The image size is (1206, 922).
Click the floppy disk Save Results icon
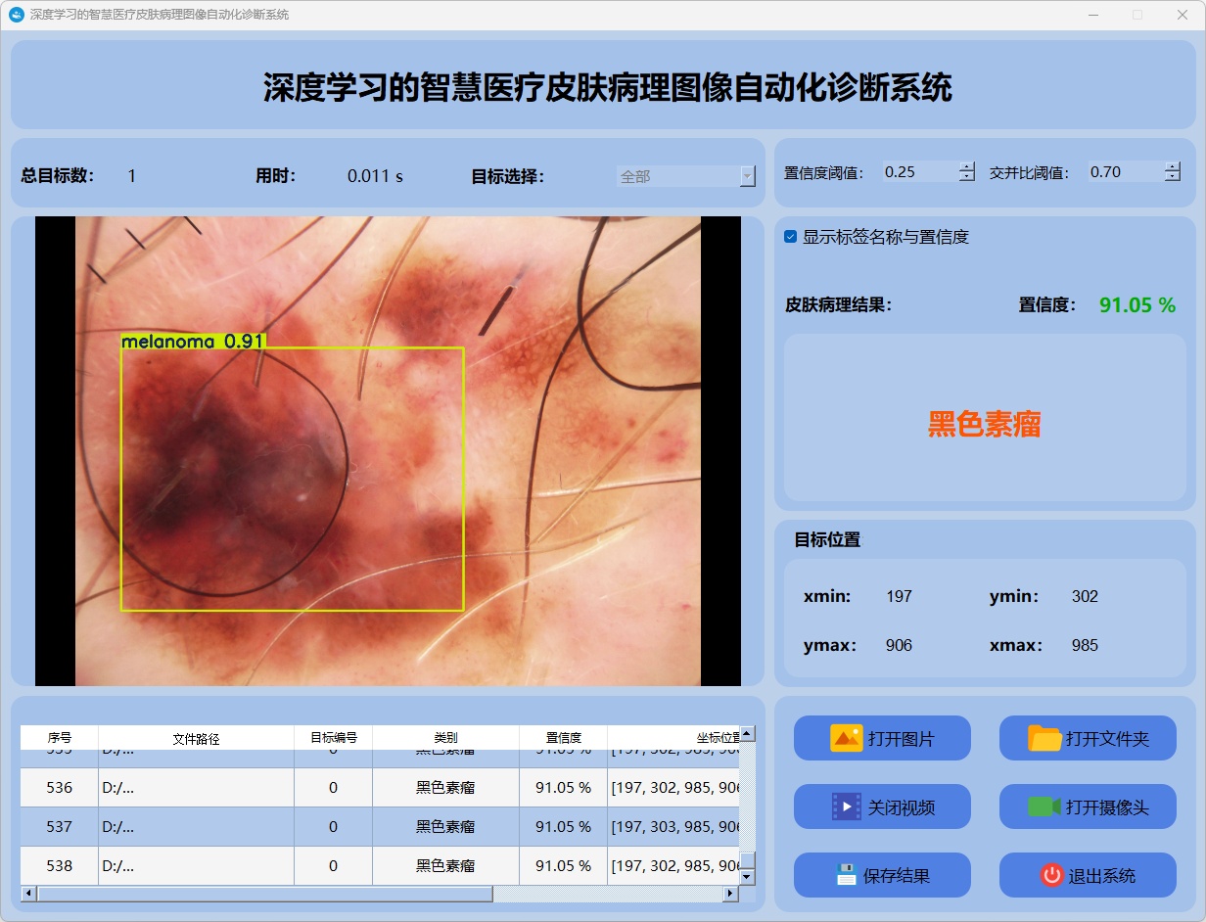coord(846,875)
